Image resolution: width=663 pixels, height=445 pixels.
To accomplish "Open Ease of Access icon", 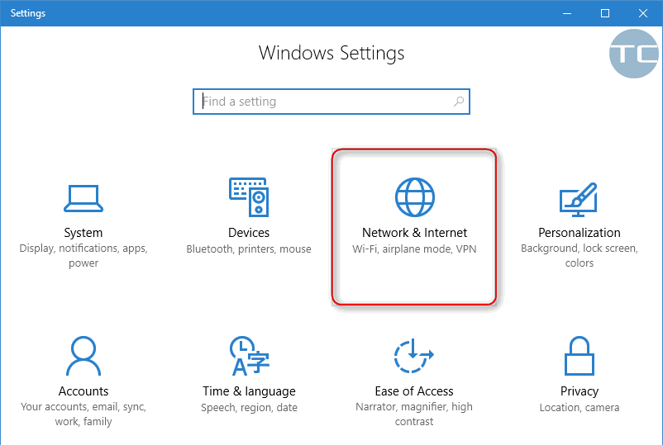I will pos(413,356).
